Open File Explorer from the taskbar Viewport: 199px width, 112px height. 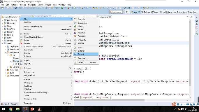(x=18, y=109)
